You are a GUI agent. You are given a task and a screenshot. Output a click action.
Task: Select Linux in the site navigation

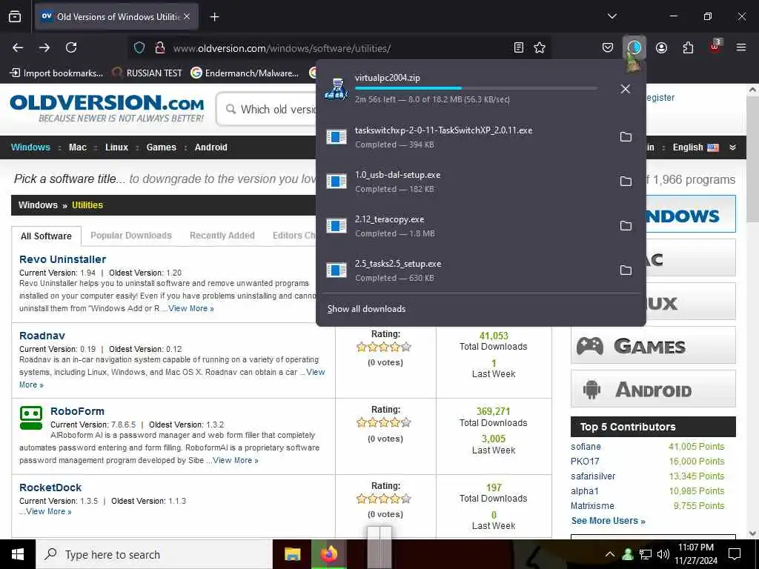(x=116, y=147)
